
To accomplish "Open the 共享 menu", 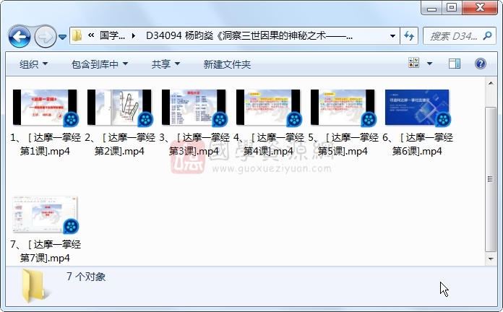I will point(165,64).
